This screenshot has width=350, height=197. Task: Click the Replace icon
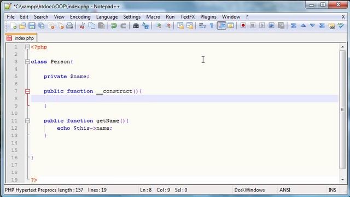click(x=145, y=26)
